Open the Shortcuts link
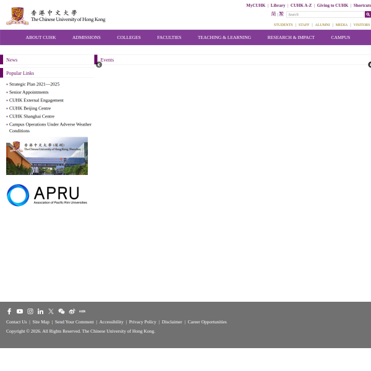 [362, 5]
